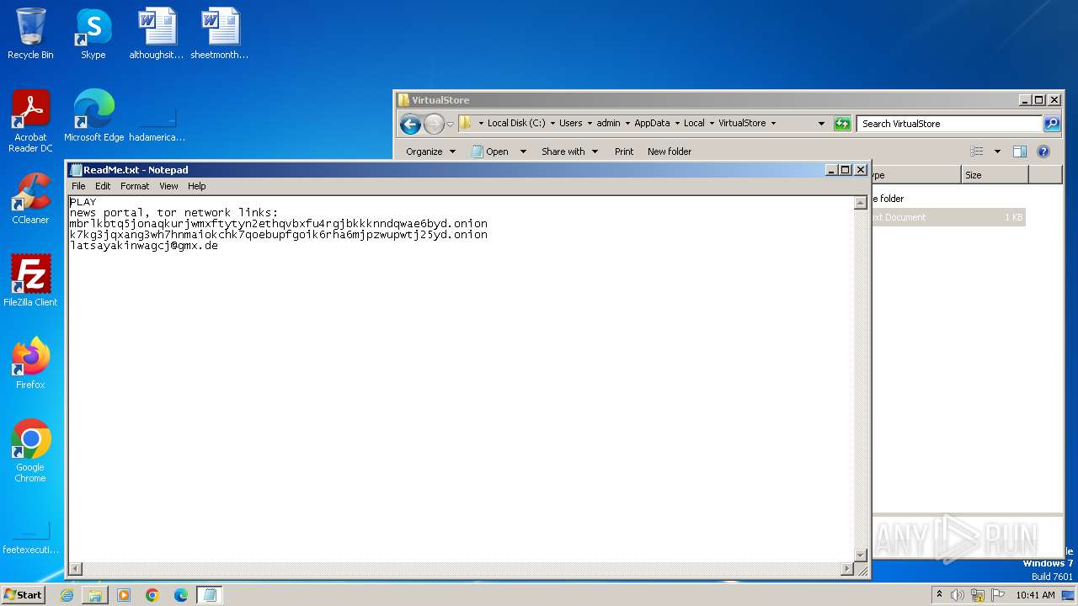The width and height of the screenshot is (1078, 606).
Task: Toggle the Explorer preview pane button
Action: pyautogui.click(x=1019, y=151)
